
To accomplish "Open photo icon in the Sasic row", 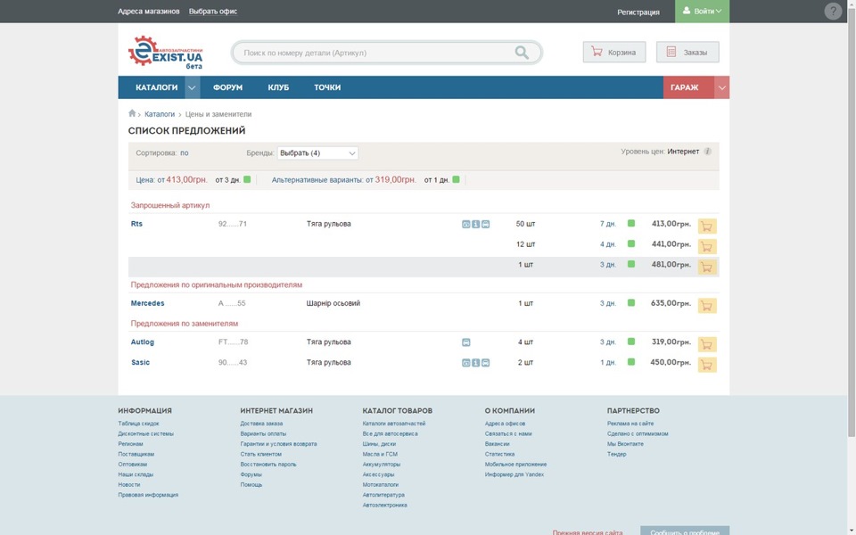I will (x=465, y=363).
